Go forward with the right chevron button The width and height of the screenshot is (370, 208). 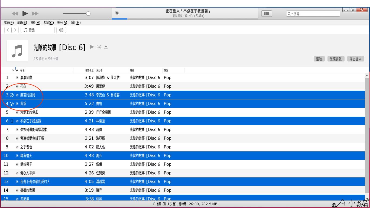pyautogui.click(x=15, y=30)
